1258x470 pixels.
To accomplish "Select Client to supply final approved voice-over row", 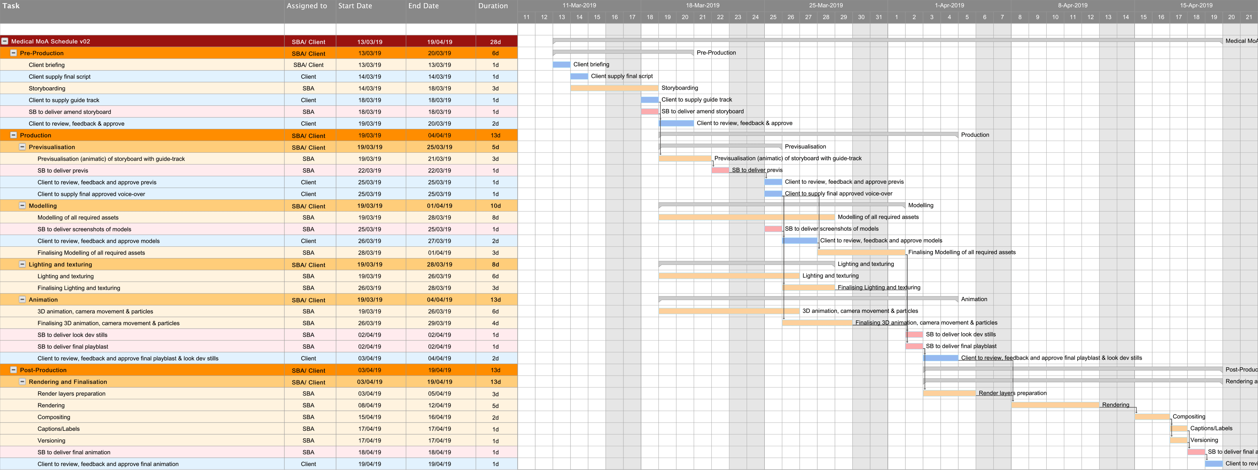I will point(259,194).
